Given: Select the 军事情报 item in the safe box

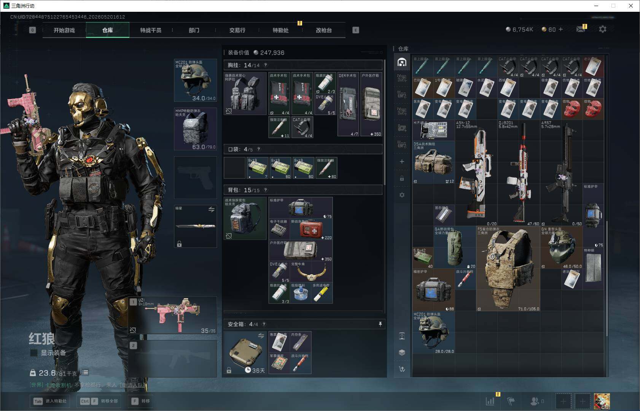Looking at the screenshot, I should point(279,363).
